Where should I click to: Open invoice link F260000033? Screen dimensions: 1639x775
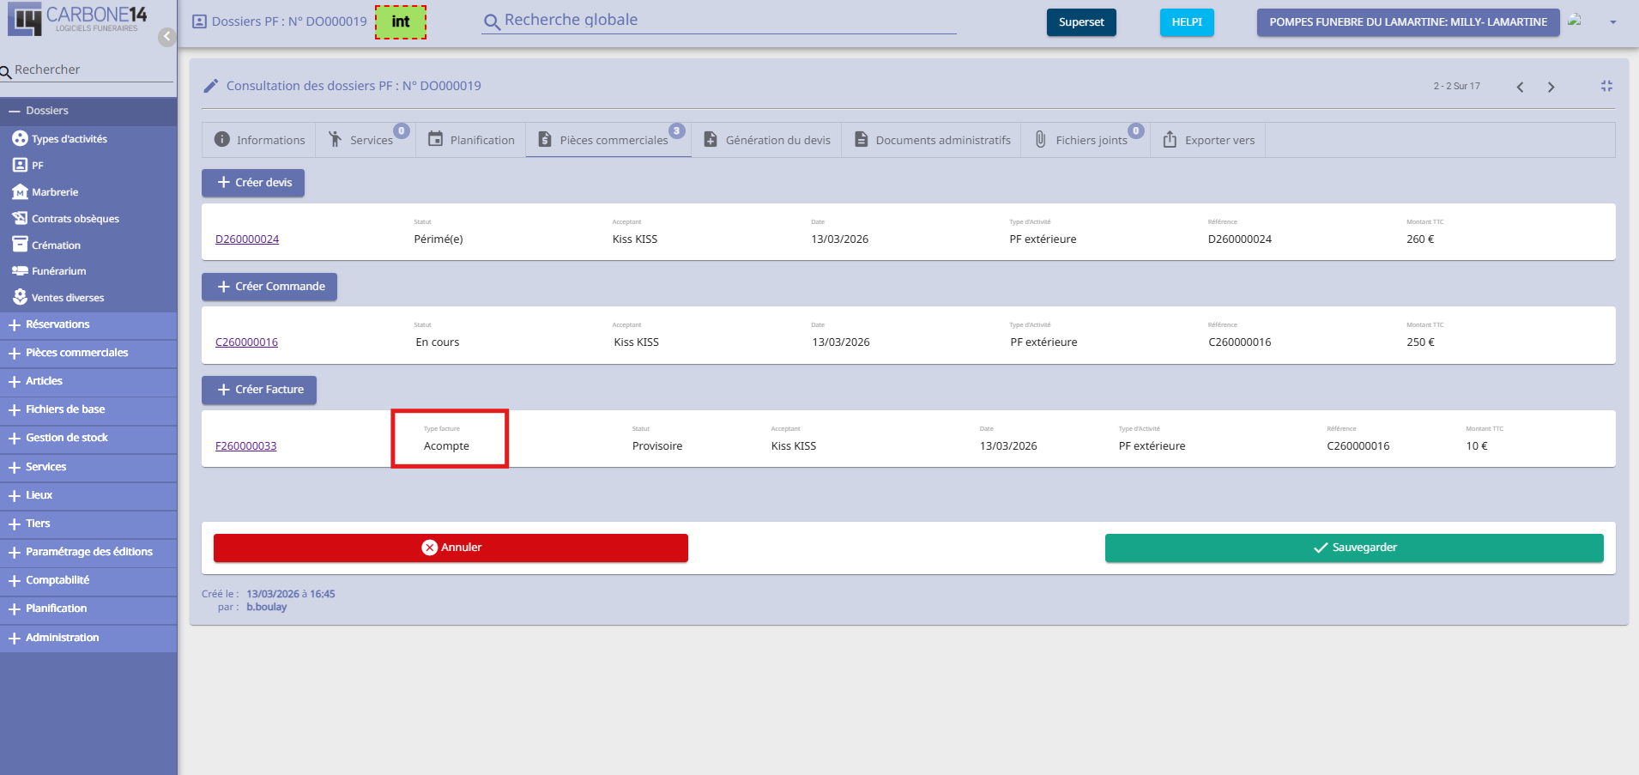245,446
